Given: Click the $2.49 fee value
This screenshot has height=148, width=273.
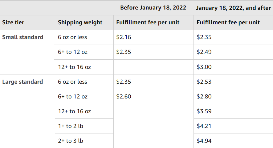Looking at the screenshot, I should [x=204, y=52].
